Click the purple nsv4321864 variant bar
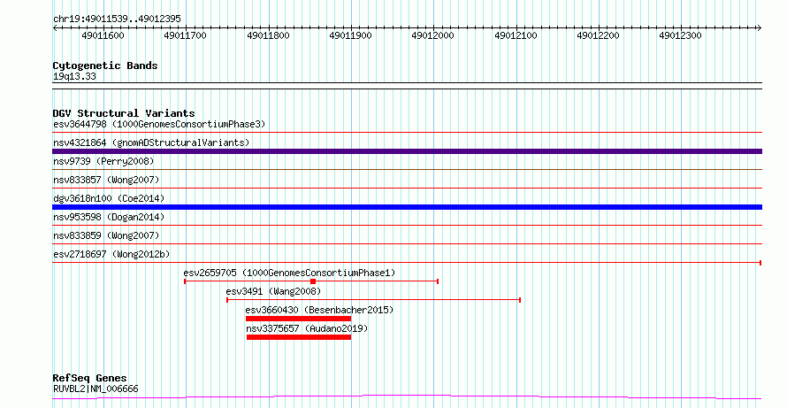787x408 pixels. click(407, 151)
